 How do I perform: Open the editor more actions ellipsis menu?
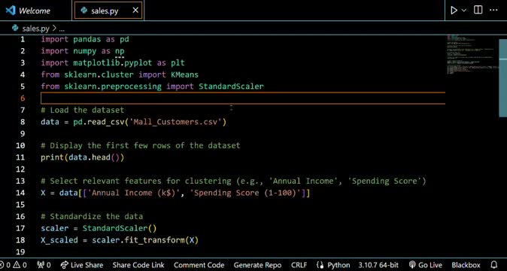coord(493,10)
